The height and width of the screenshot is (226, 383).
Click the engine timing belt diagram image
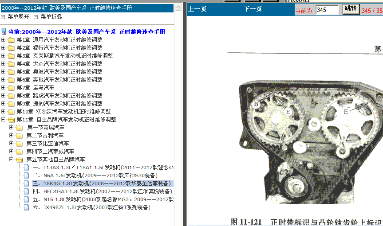310,143
